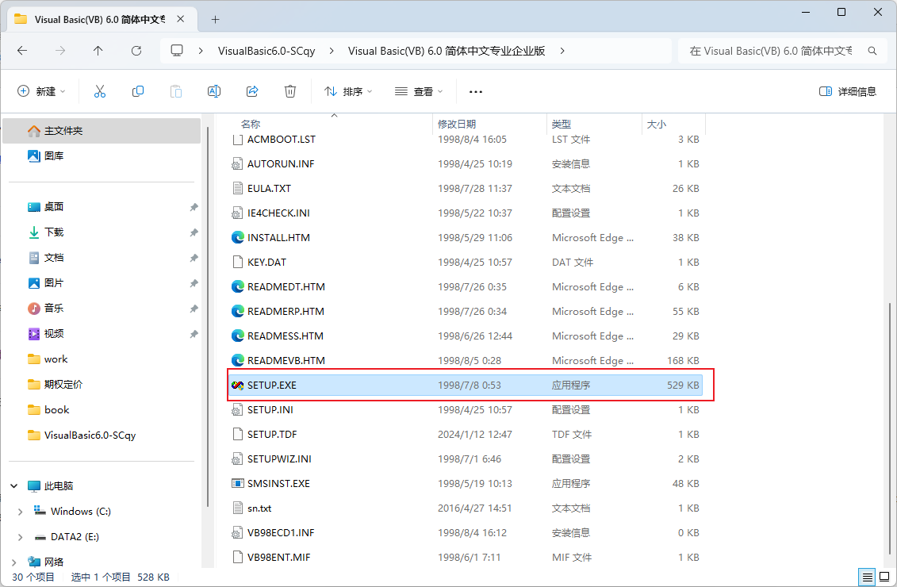The image size is (897, 587).
Task: Click the AUTORUN.INF file icon
Action: pos(237,163)
